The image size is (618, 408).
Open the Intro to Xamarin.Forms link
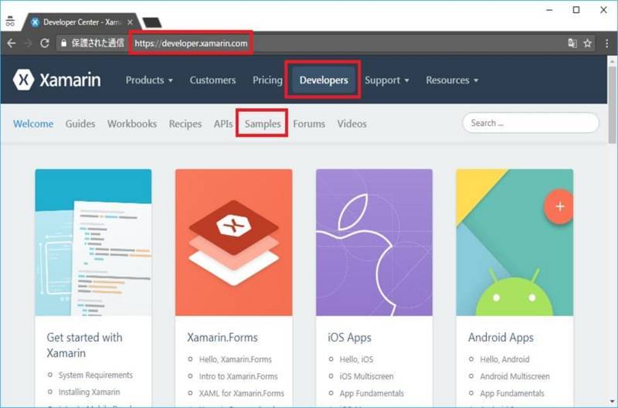tap(239, 376)
